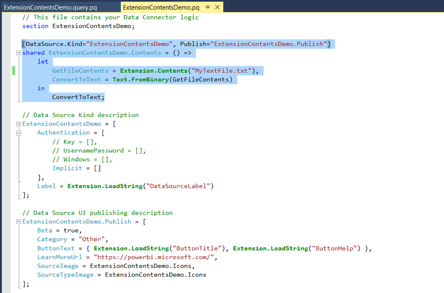Click the commented UsernamePassword line

tap(99, 150)
